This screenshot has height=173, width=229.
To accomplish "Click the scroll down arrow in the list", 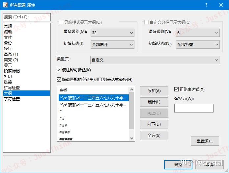I will (131, 138).
